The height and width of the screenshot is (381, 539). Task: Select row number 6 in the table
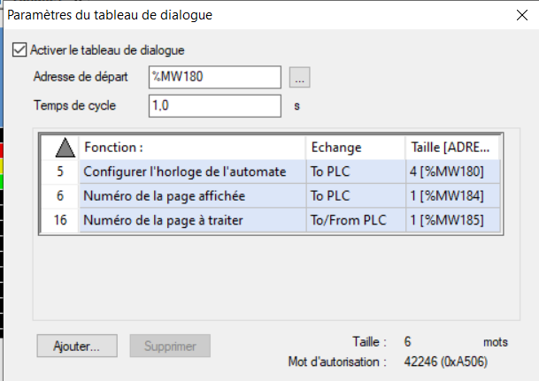tap(60, 195)
